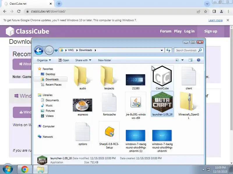This screenshot has width=233, height=174.
Task: Click the Change your view icon
Action: pos(177,60)
